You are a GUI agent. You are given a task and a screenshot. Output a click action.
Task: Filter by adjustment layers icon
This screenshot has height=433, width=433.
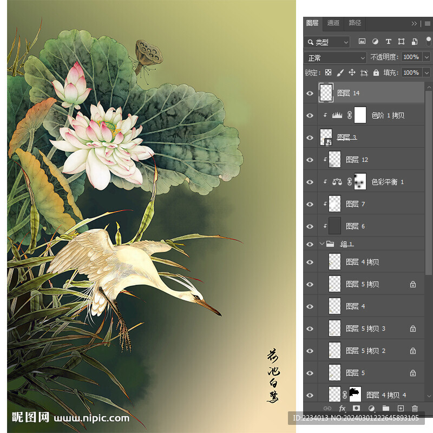pos(375,42)
